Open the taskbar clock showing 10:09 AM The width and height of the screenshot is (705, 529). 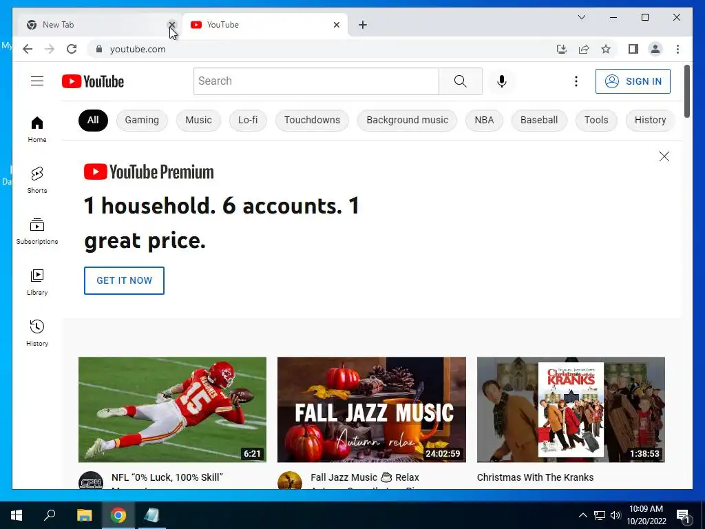(x=646, y=515)
